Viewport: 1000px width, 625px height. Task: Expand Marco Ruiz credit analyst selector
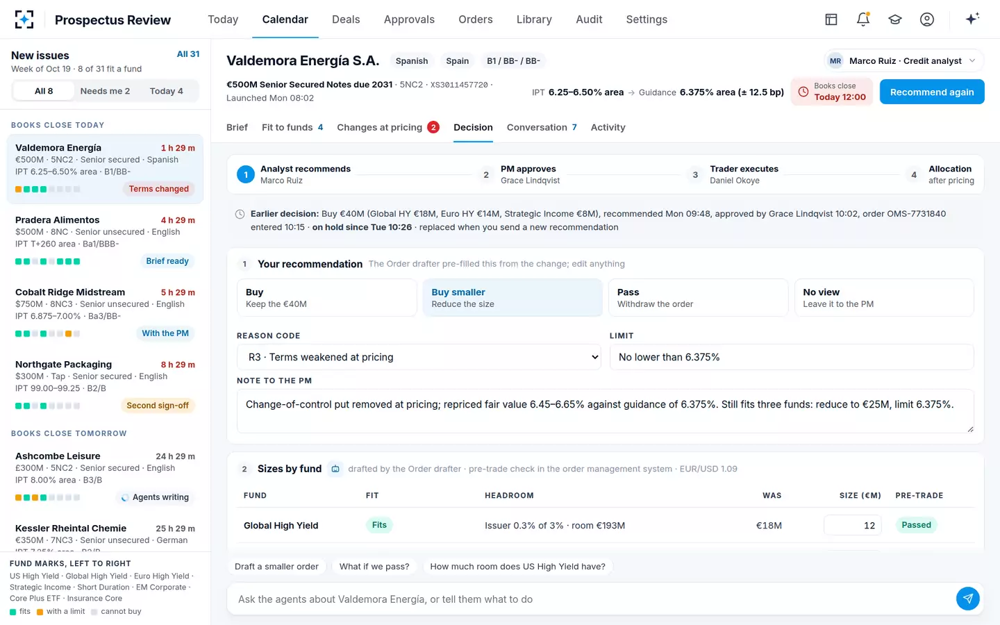coord(903,61)
